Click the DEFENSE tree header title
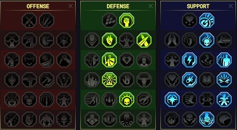The height and width of the screenshot is (130, 237). pos(118,6)
